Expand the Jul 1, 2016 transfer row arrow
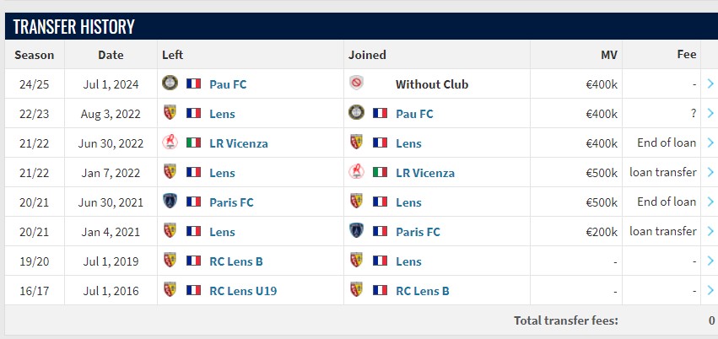The width and height of the screenshot is (718, 339). tap(710, 291)
